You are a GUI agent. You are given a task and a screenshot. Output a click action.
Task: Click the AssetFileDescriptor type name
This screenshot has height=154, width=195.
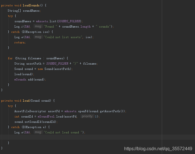coord(30,111)
